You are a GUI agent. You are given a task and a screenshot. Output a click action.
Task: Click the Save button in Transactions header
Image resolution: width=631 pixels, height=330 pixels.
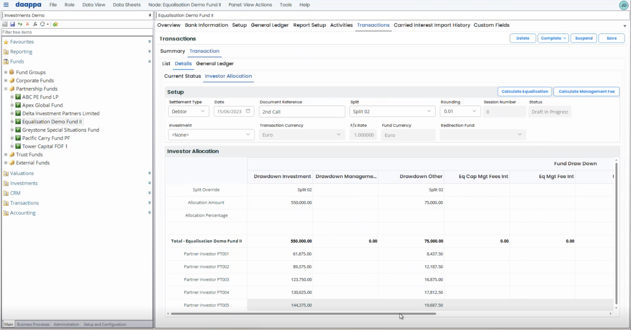point(611,38)
